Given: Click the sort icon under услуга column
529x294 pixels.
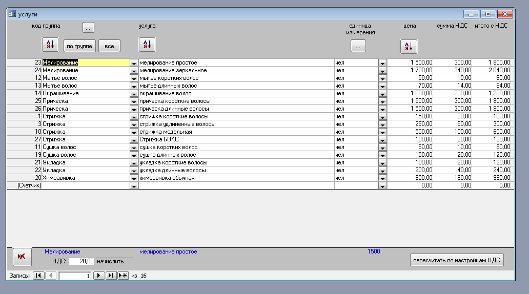Looking at the screenshot, I should [x=147, y=45].
